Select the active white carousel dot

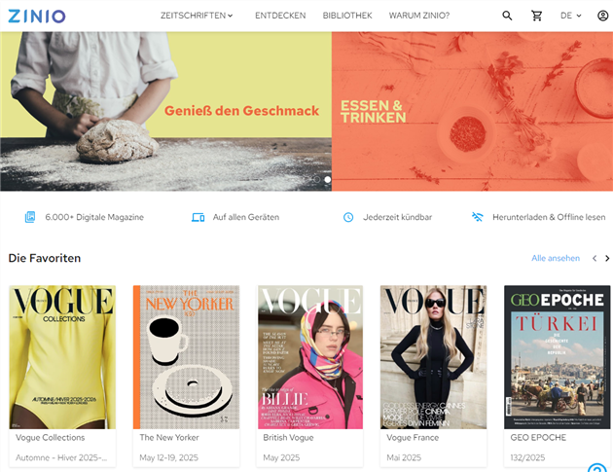(x=328, y=179)
